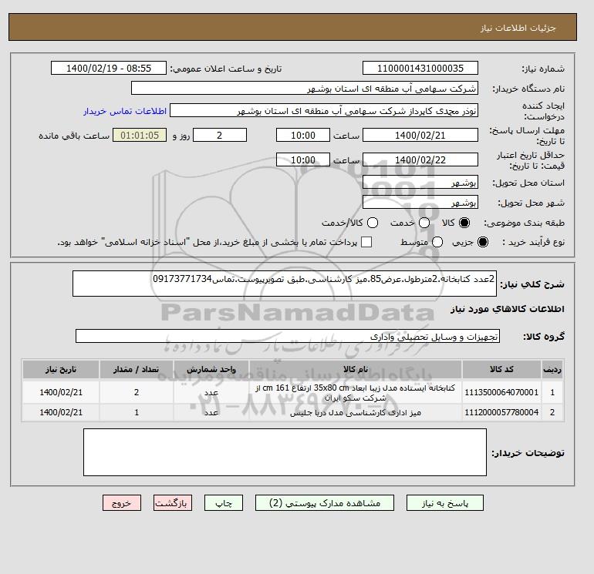The width and height of the screenshot is (594, 574).
Task: Click the بازگشت back button
Action: point(173,503)
